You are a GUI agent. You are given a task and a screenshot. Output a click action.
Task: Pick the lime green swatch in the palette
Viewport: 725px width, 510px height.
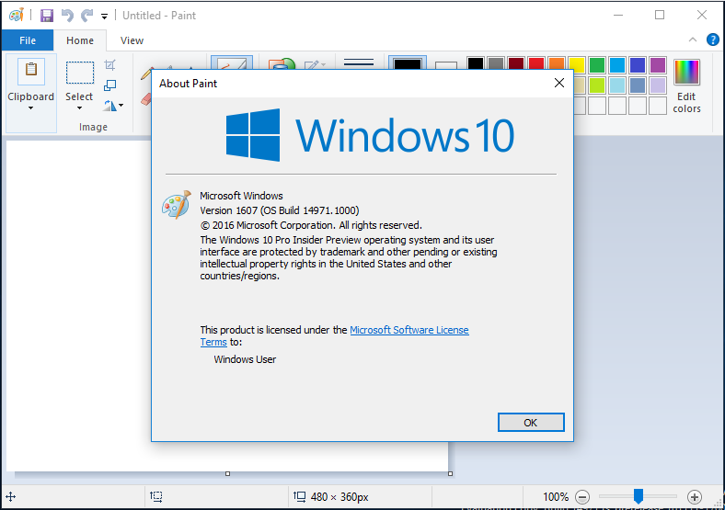tap(597, 85)
